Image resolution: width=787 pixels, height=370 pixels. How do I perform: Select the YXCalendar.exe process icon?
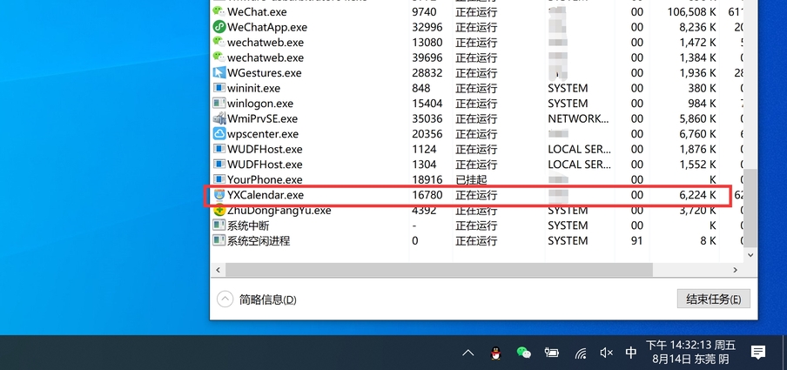click(219, 195)
